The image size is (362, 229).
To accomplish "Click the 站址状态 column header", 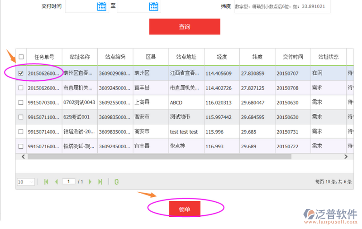I will tap(328, 57).
